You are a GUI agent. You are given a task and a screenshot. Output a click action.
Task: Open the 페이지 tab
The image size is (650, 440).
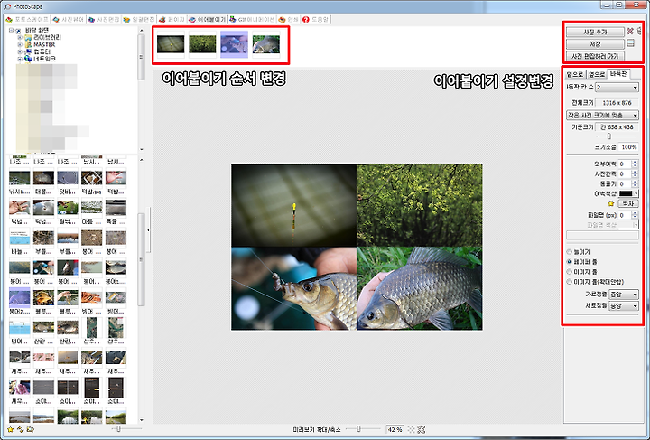[x=172, y=20]
